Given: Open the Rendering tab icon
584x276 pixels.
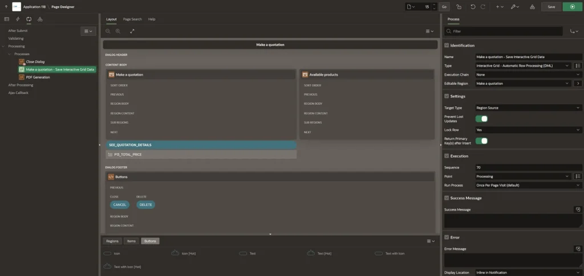Looking at the screenshot, I should tap(6, 19).
